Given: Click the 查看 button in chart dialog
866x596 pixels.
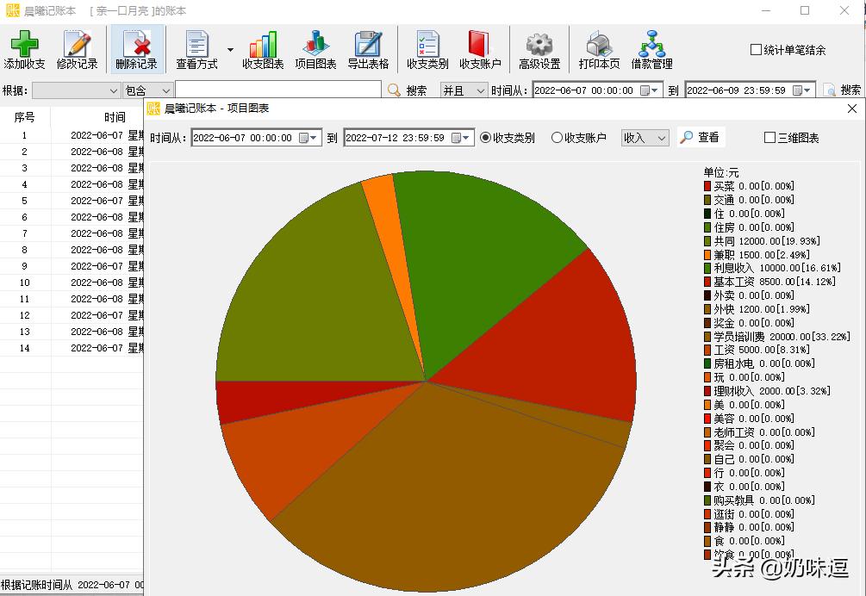Looking at the screenshot, I should tap(701, 138).
